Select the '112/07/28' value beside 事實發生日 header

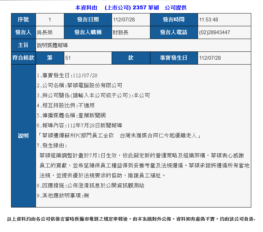coord(210,58)
